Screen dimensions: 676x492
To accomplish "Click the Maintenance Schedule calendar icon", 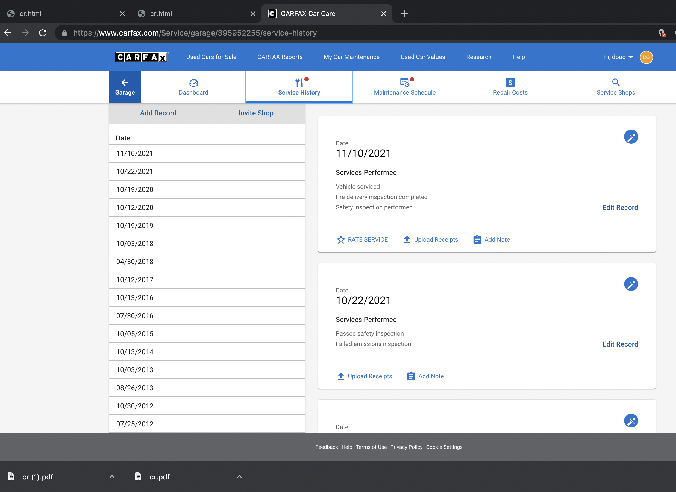I will pyautogui.click(x=404, y=82).
